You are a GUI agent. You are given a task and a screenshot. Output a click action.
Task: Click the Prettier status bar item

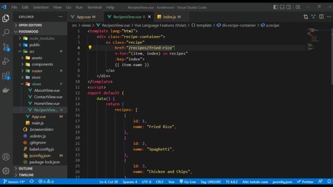[x=305, y=182]
